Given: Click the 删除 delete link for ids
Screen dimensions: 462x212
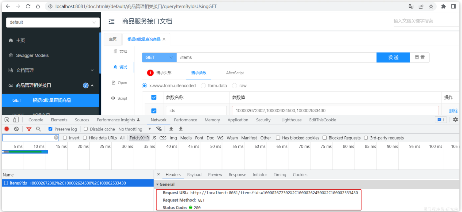Looking at the screenshot, I should (x=453, y=111).
